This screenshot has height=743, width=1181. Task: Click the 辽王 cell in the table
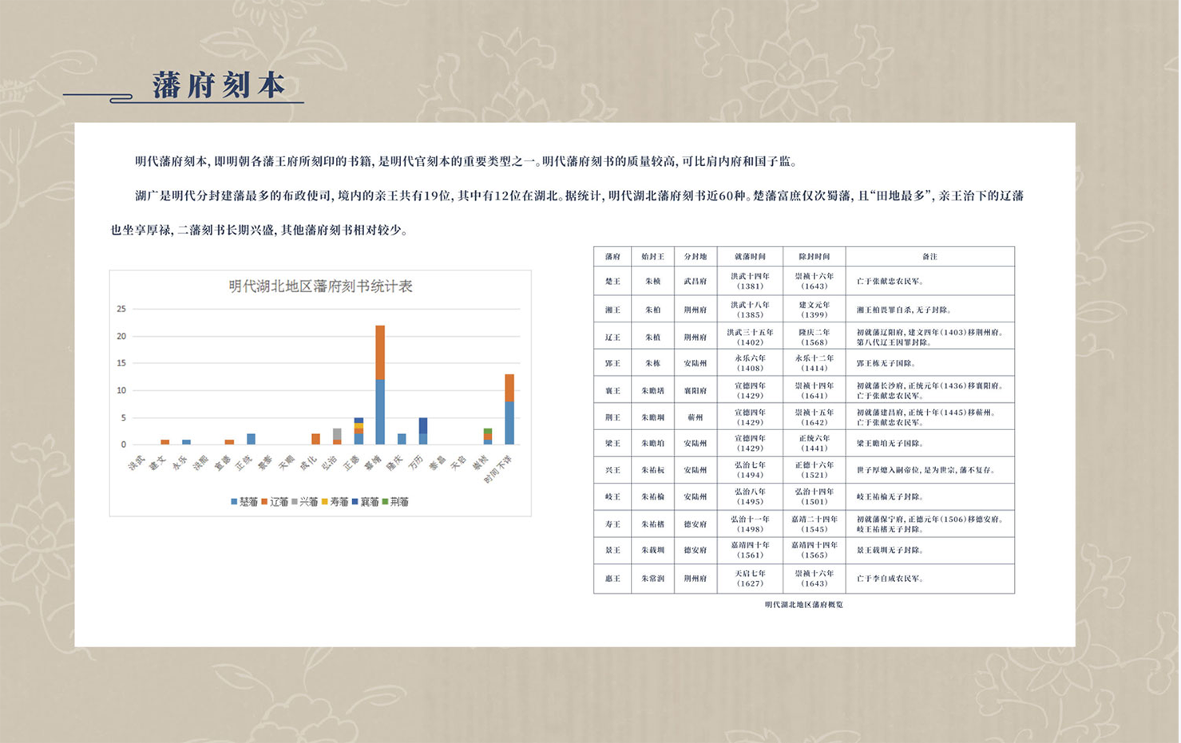[612, 337]
